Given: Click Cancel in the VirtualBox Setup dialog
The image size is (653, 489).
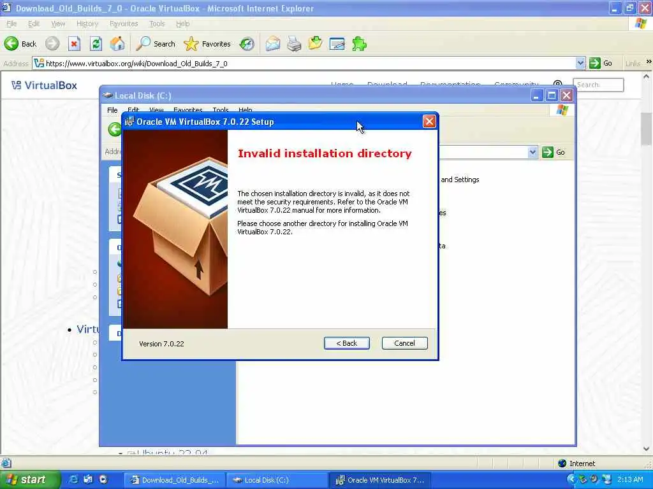Looking at the screenshot, I should 404,343.
